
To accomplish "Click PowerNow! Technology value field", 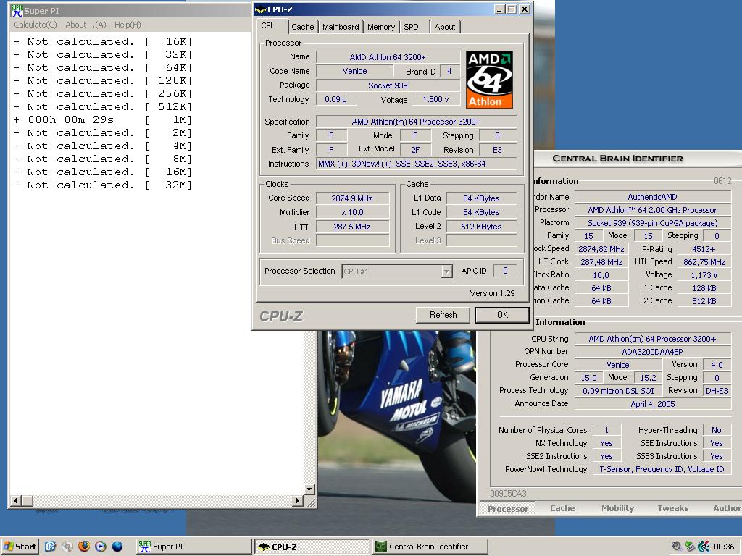I will (662, 469).
